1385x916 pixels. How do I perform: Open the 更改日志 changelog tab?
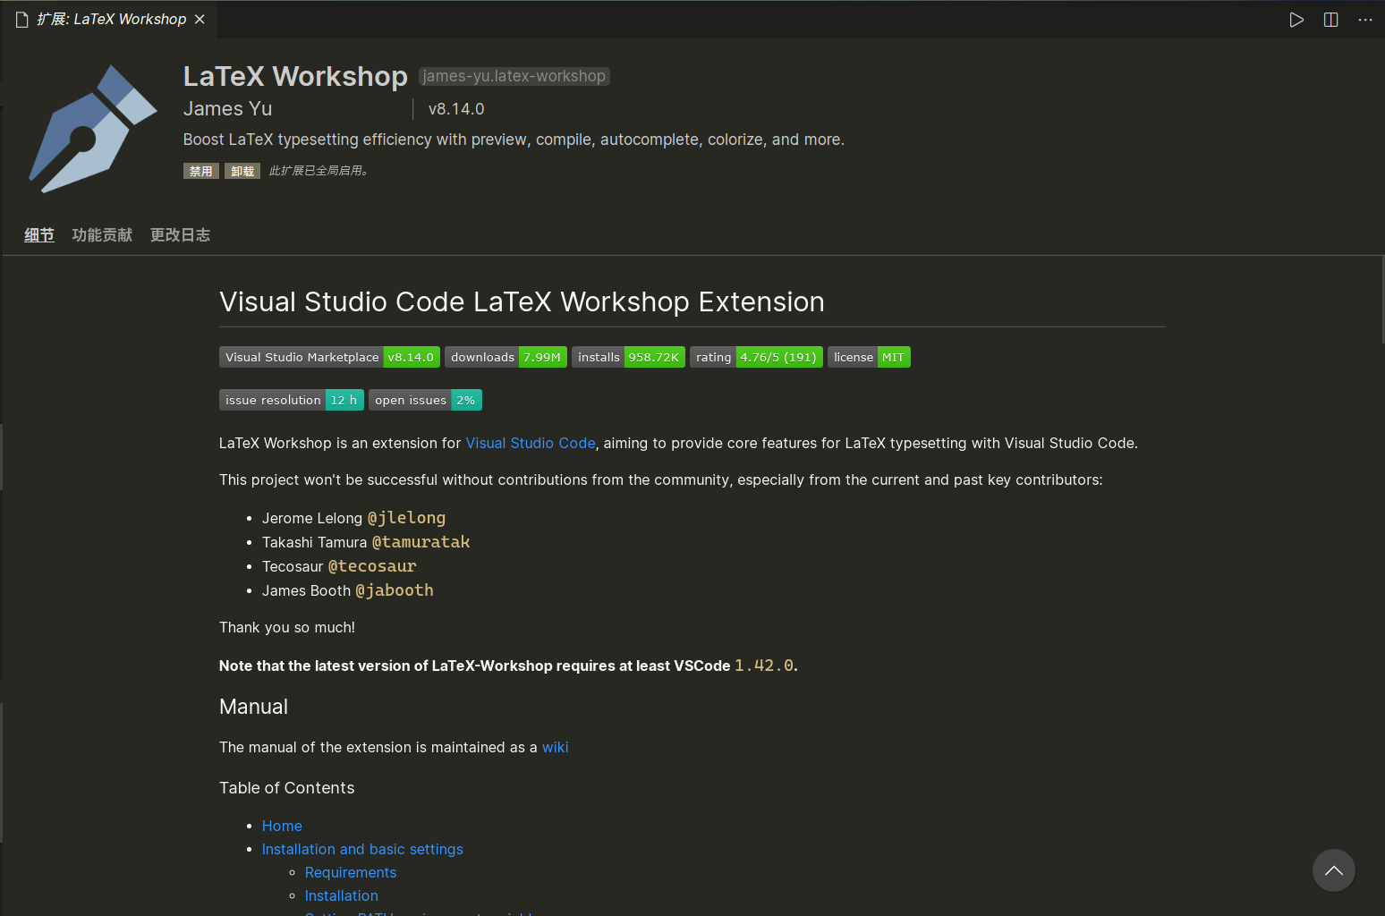[x=180, y=235]
